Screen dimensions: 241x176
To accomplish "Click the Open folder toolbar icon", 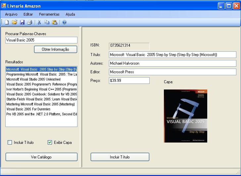I will tap(15, 22).
